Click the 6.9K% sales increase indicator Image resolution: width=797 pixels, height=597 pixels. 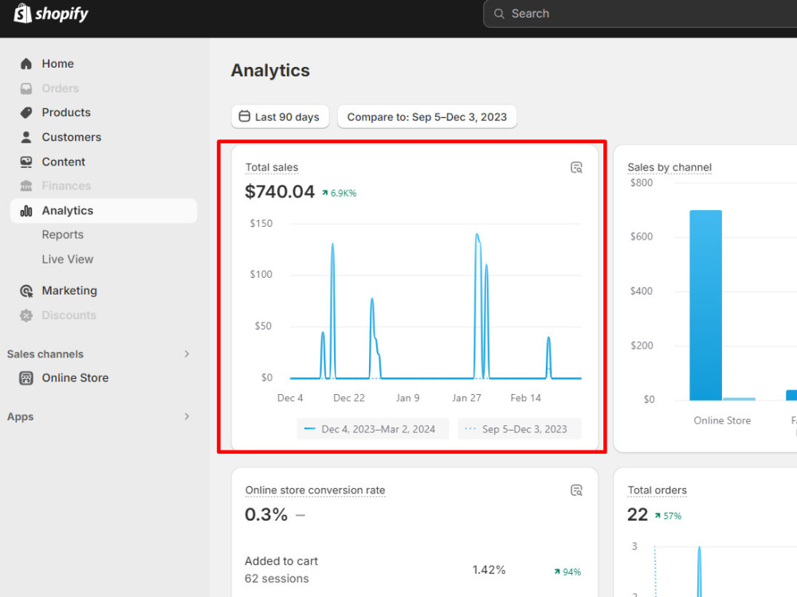coord(340,193)
